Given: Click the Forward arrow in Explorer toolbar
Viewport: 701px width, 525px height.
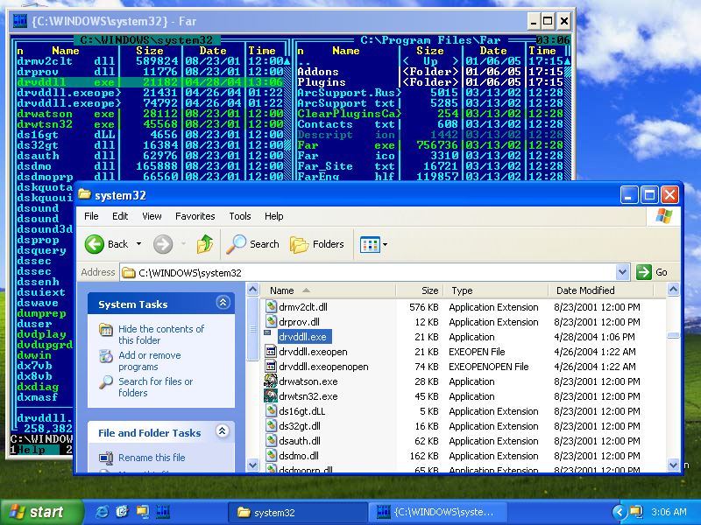Looking at the screenshot, I should tap(163, 244).
